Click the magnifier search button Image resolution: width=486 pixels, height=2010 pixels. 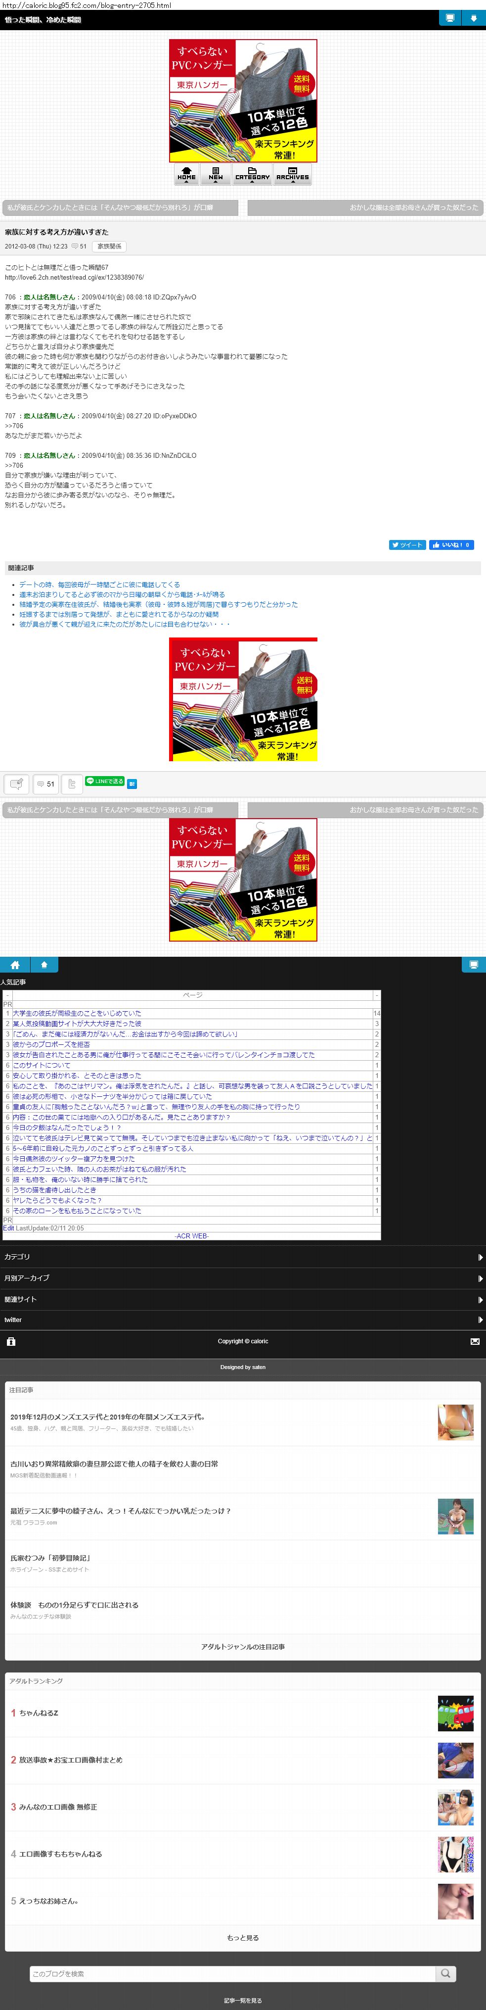445,1973
